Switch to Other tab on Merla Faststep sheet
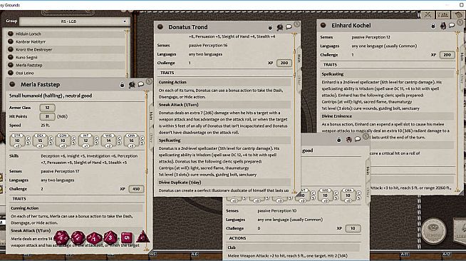 coord(151,138)
